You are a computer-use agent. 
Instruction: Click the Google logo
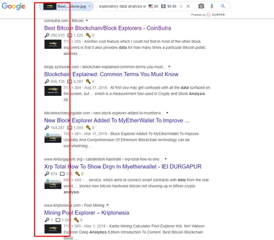[x=13, y=6]
